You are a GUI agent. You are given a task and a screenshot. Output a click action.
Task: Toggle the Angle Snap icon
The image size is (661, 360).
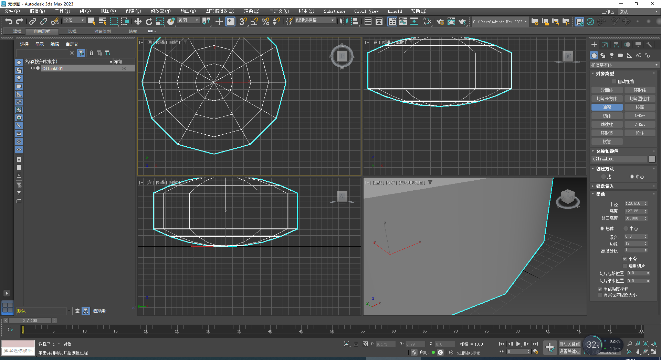coord(254,22)
